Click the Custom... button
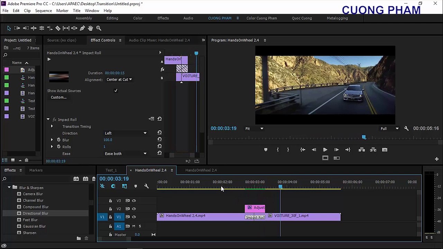 coord(58,97)
